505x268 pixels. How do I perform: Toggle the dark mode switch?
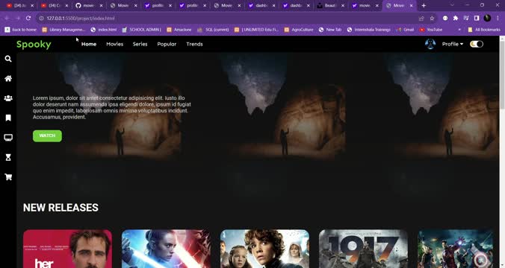coord(477,44)
